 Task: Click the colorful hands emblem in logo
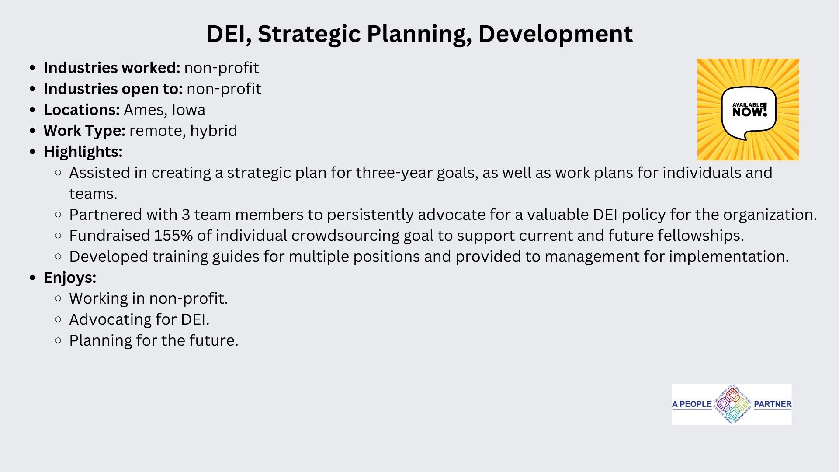click(733, 404)
